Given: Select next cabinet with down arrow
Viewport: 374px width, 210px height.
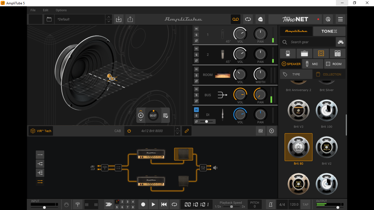Looking at the screenshot, I should pyautogui.click(x=177, y=133).
